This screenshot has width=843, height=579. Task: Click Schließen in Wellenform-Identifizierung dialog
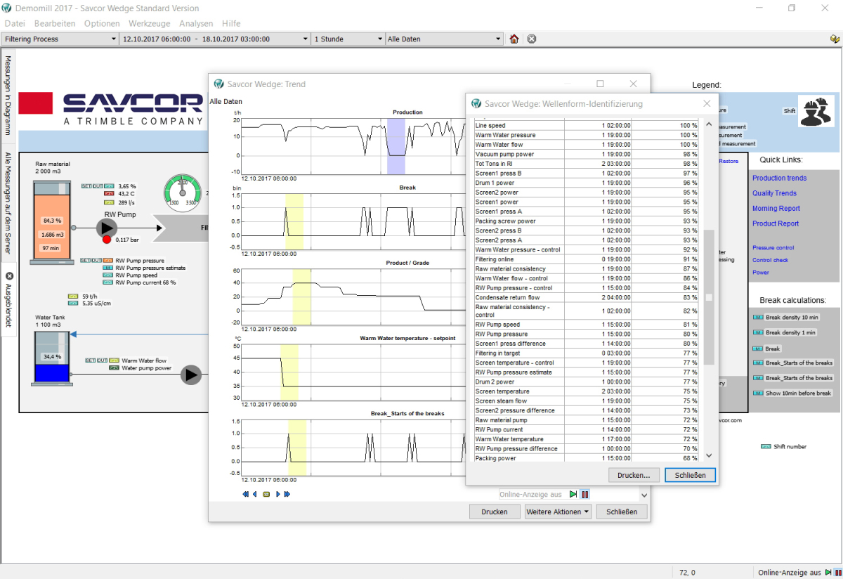click(690, 475)
